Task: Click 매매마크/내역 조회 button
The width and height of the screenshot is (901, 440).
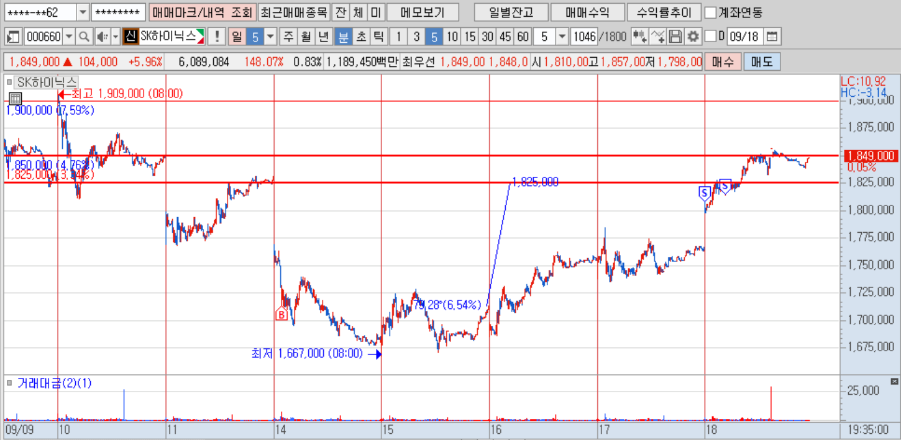Action: (x=202, y=12)
